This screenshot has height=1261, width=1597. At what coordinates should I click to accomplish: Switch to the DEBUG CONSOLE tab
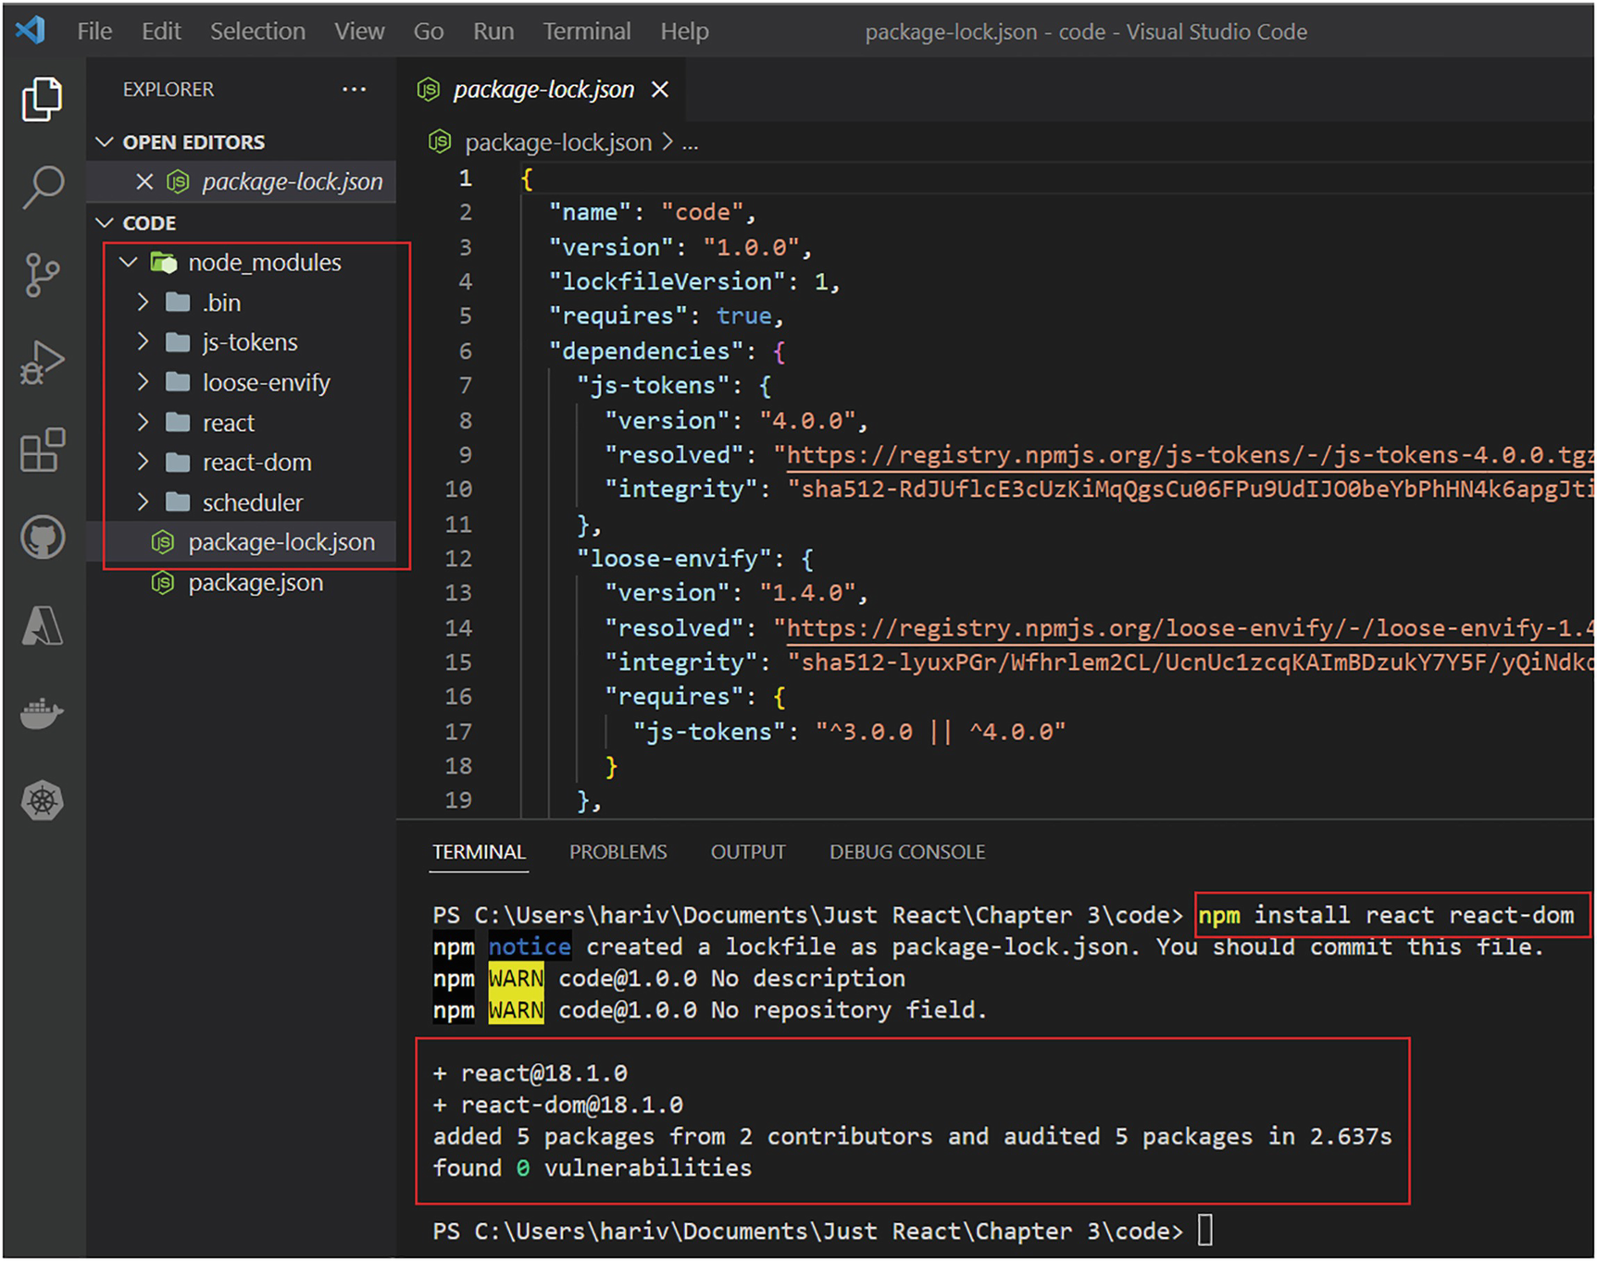coord(906,852)
